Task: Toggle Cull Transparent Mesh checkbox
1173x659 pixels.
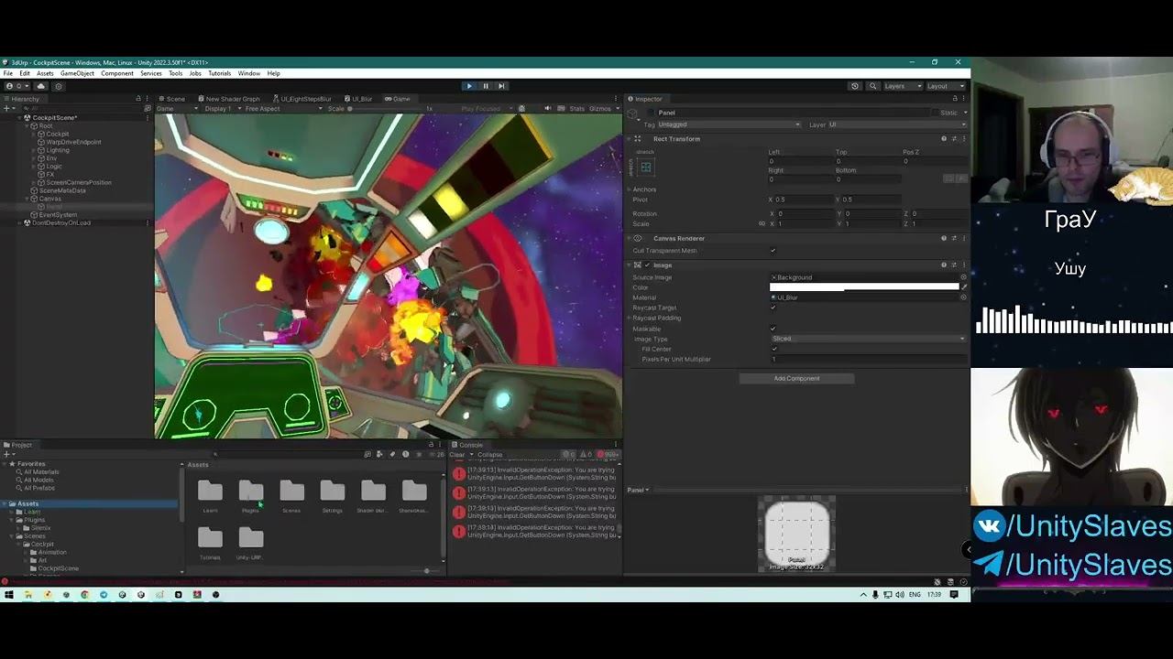Action: 773,251
